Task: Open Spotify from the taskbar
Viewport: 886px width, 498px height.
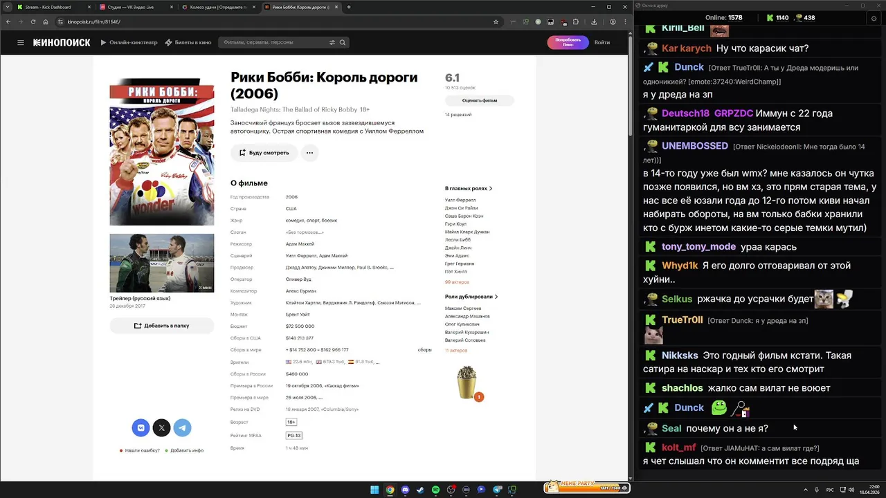Action: click(x=435, y=490)
